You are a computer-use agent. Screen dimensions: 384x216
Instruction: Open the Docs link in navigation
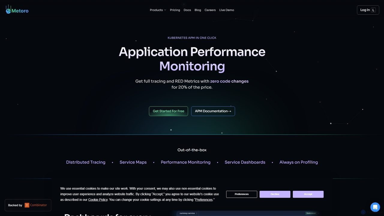click(187, 10)
